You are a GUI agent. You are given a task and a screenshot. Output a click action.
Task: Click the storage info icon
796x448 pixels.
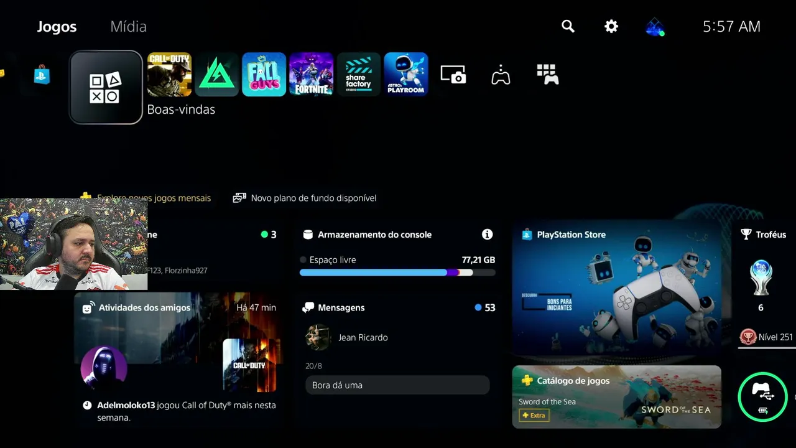[487, 235]
